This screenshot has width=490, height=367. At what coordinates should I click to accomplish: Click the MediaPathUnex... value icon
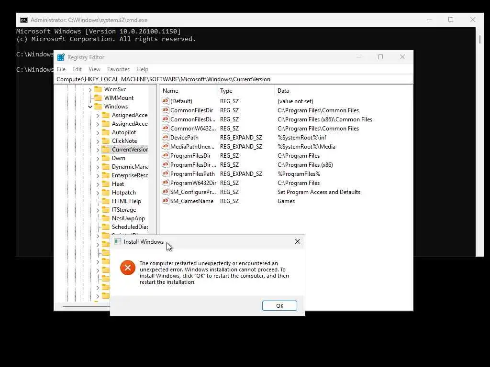[x=165, y=146]
